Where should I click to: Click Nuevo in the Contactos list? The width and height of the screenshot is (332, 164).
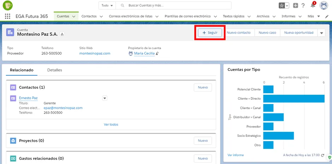(x=203, y=87)
